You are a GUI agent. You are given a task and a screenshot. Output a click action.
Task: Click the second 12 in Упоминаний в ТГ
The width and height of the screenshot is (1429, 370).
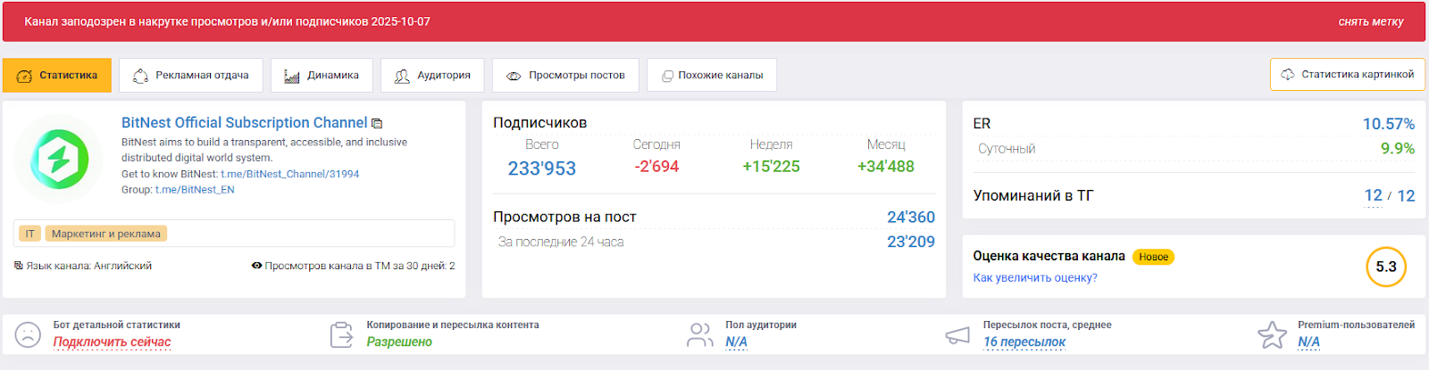click(1406, 195)
